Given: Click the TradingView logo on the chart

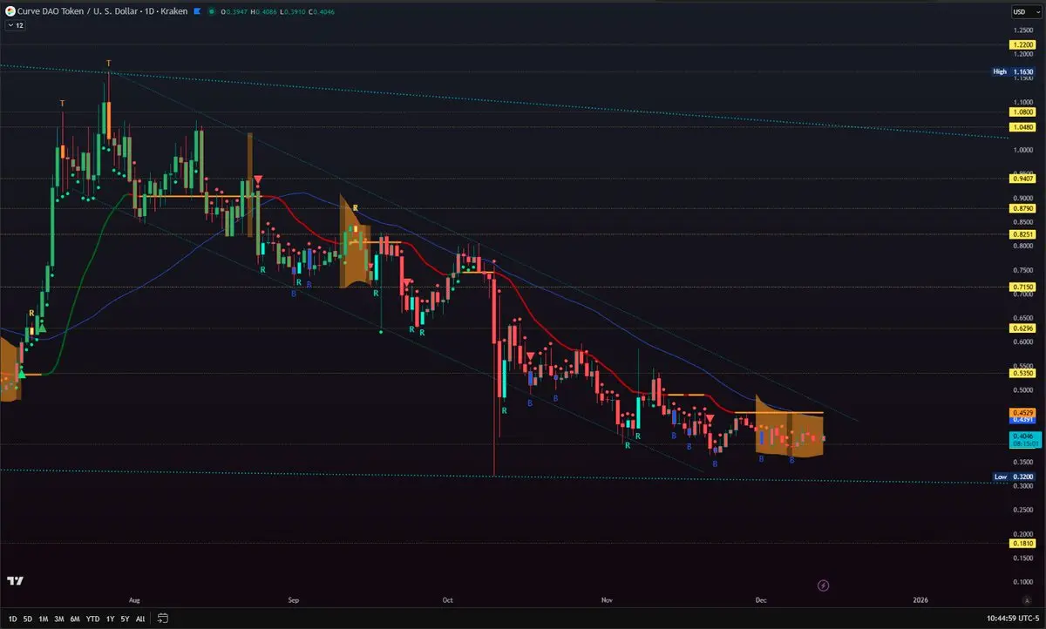Looking at the screenshot, I should coord(15,580).
